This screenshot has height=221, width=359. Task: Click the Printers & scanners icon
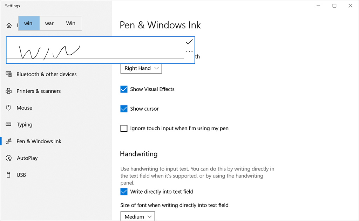(x=9, y=91)
